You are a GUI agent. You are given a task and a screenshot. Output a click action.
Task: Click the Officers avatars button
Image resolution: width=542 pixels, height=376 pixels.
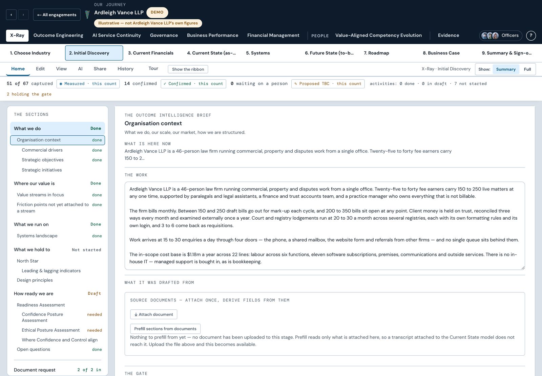coord(500,36)
